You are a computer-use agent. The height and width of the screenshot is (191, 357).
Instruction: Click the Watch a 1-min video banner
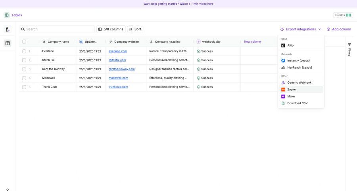point(178,4)
